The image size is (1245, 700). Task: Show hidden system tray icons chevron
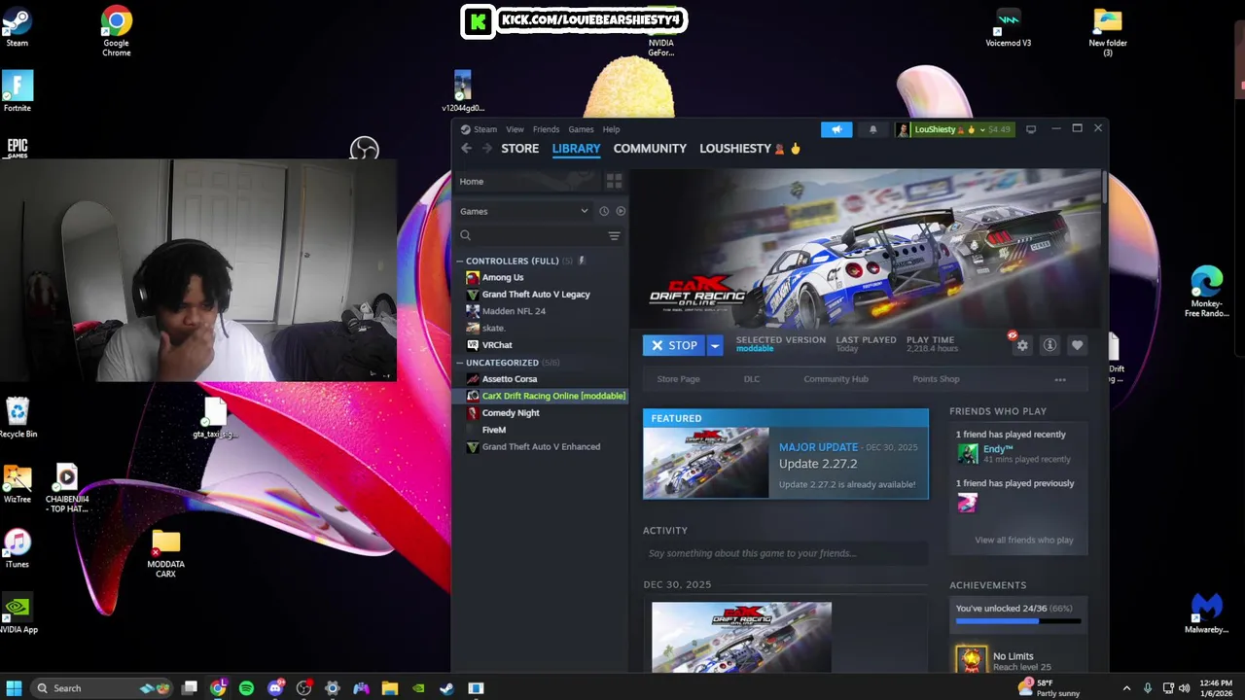pyautogui.click(x=1126, y=688)
